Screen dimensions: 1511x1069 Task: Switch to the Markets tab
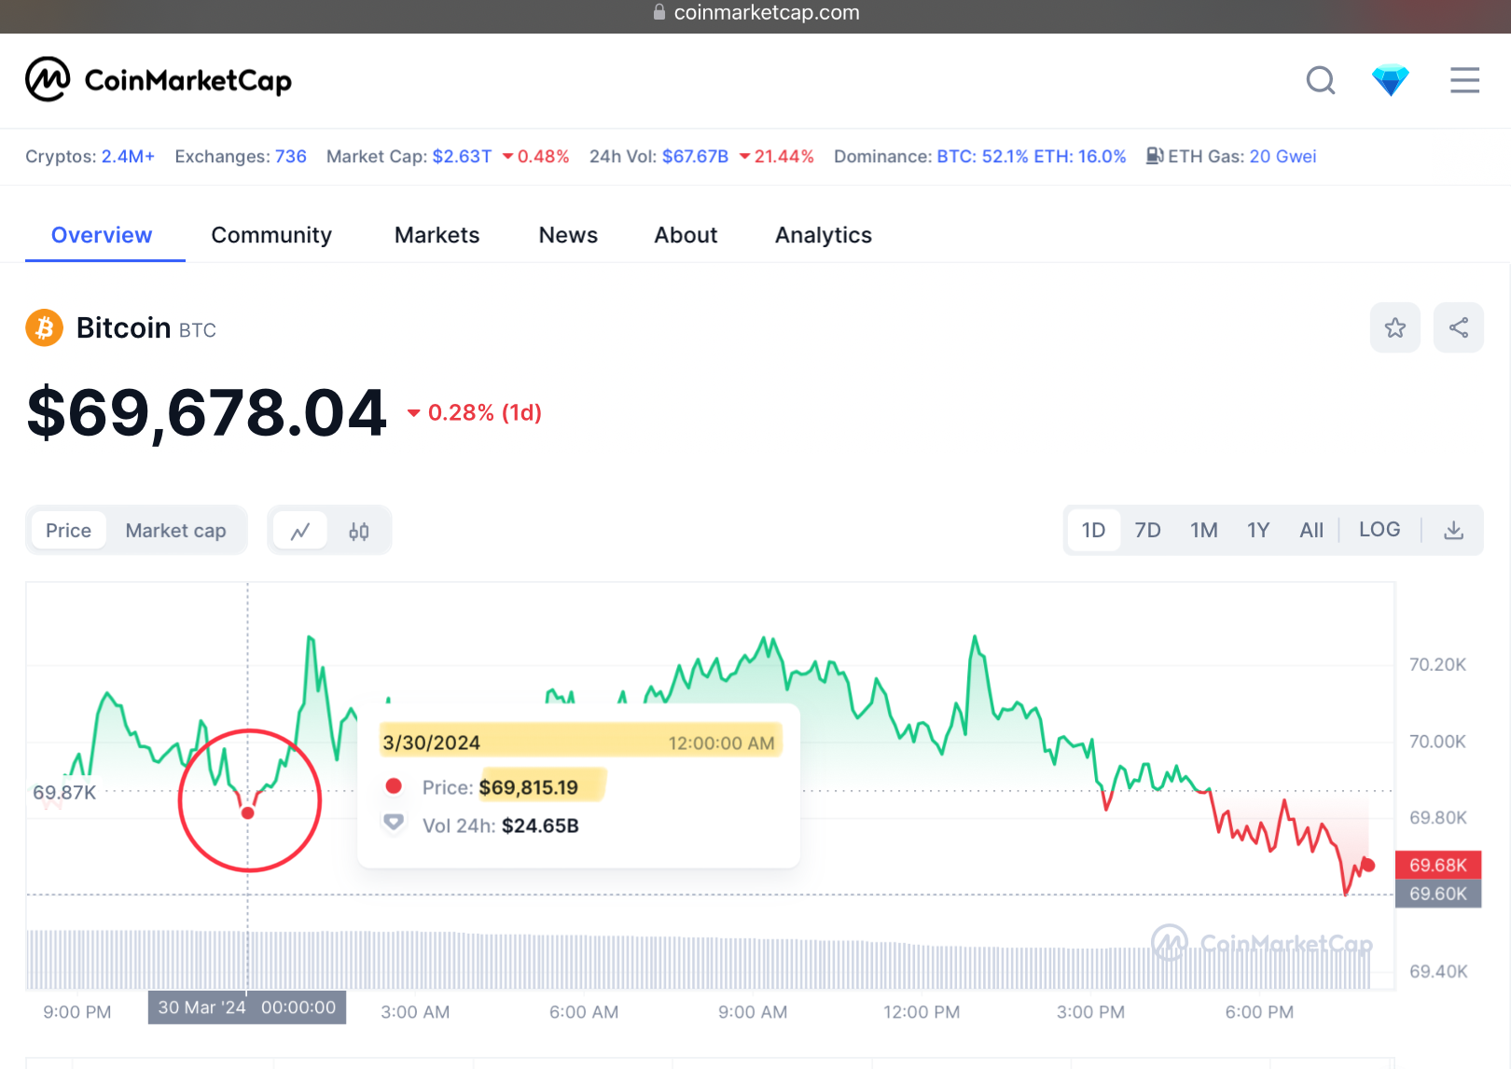pos(437,235)
